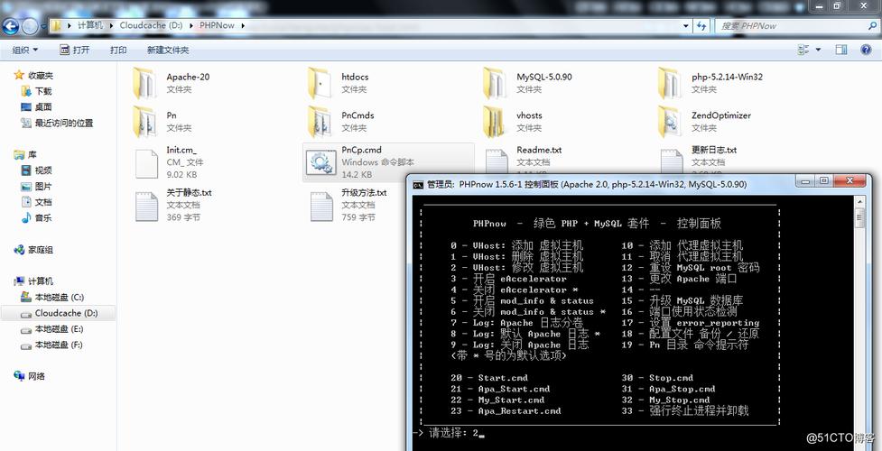Click the 请选择 prompt line in console
Screen dimensions: 882x451
[450, 434]
